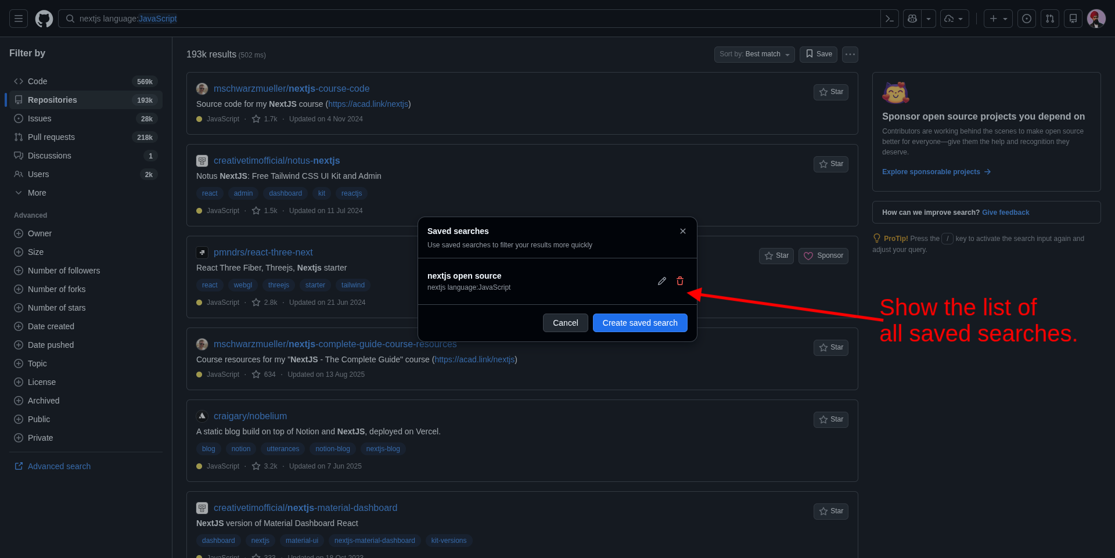
Task: Filter results by Code
Action: pyautogui.click(x=86, y=81)
